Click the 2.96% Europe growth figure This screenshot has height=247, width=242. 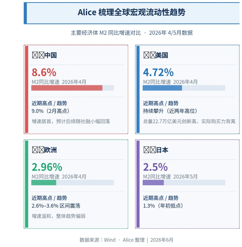(47, 167)
